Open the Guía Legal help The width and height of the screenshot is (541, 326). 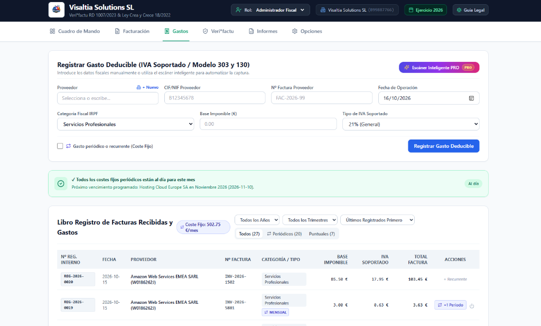pos(470,10)
